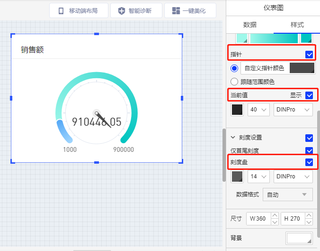Click the bottom-center resize handle of chart
Screen dimensions: 320x251
click(97, 162)
